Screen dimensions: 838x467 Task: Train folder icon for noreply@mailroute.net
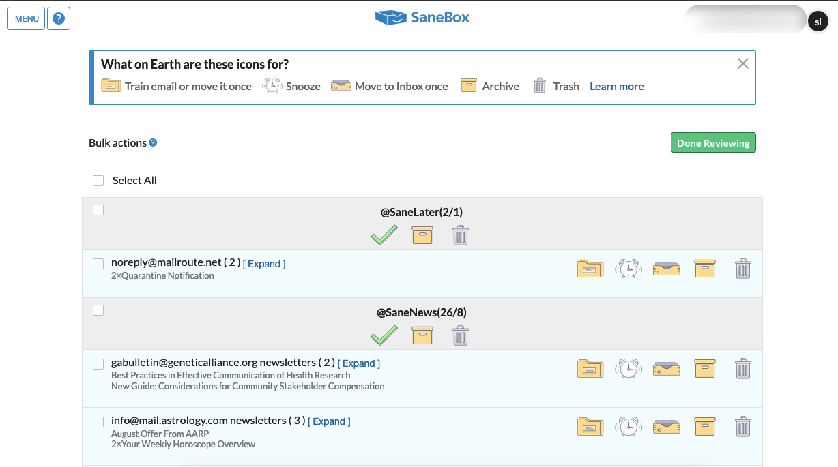pyautogui.click(x=590, y=269)
